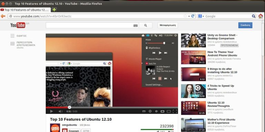Select the Top 10 Features of Ubuntu tab
This screenshot has width=265, height=132.
pyautogui.click(x=25, y=10)
